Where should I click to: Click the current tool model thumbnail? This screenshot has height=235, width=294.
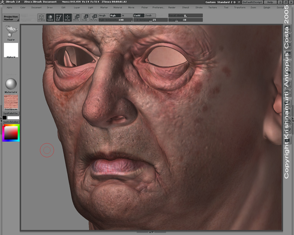coord(11,32)
